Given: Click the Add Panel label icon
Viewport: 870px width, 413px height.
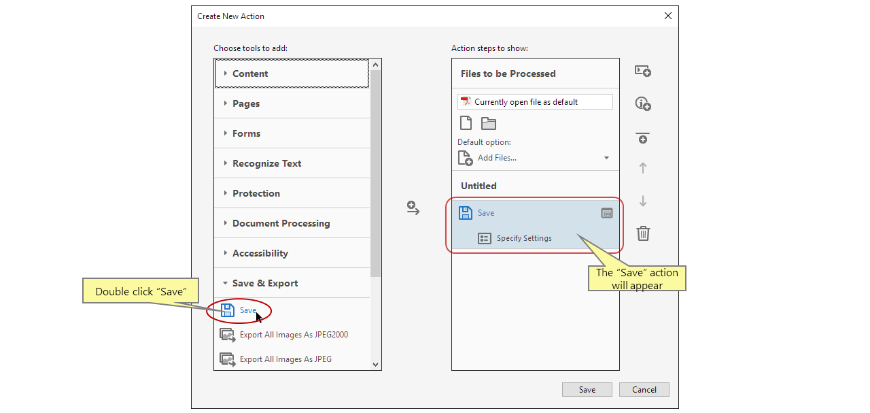Looking at the screenshot, I should click(x=642, y=71).
